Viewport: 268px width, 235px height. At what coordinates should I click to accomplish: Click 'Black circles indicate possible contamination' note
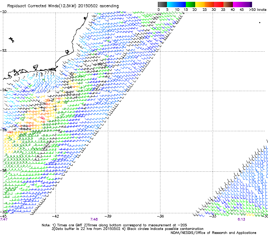click(165, 229)
